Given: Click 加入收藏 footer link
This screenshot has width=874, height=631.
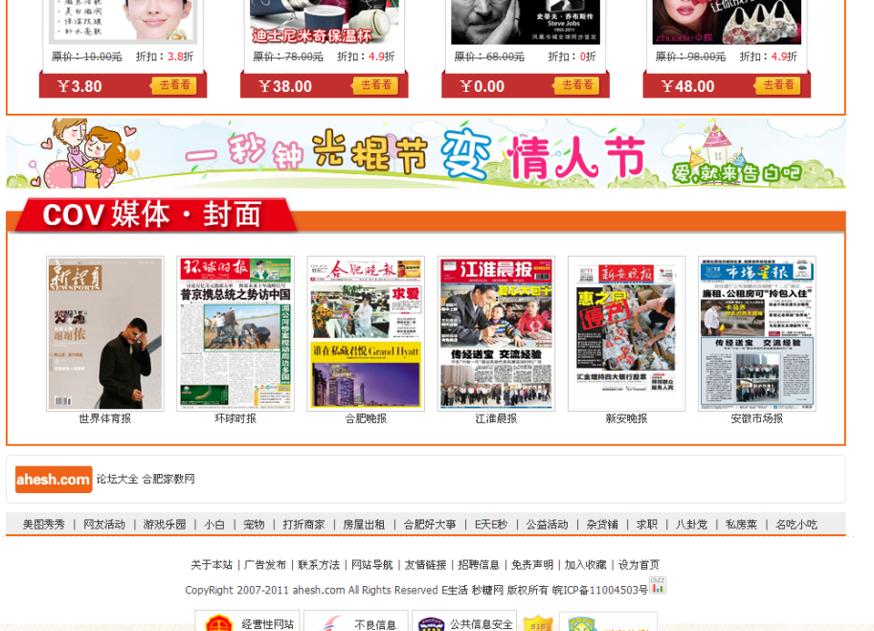Looking at the screenshot, I should [585, 565].
